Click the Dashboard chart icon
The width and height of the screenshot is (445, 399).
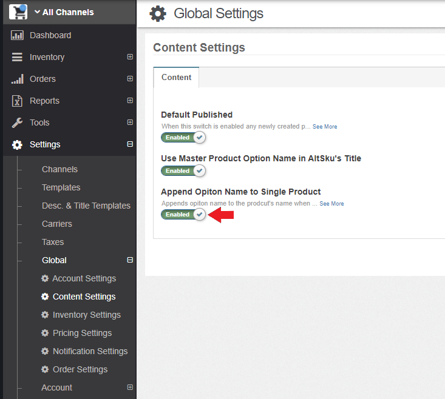[17, 35]
